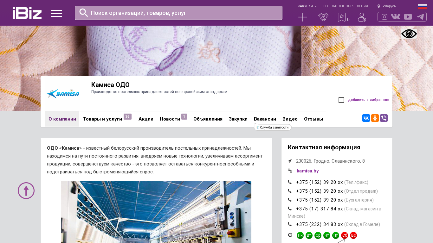Open the Закупки company tab
This screenshot has height=243, width=433.
[x=238, y=119]
